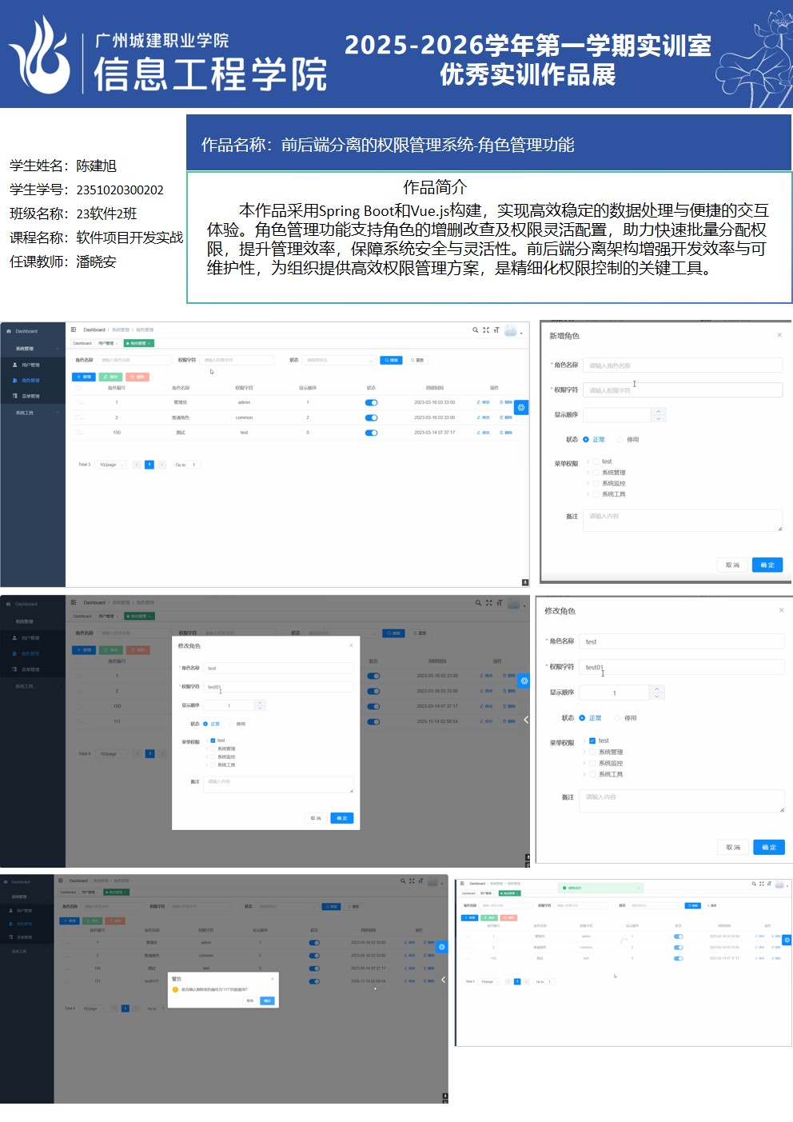Screen dimensions: 793x1122
Task: Click the 显示顺序 up arrow in the 新增角色 dialog
Action: coord(659,411)
